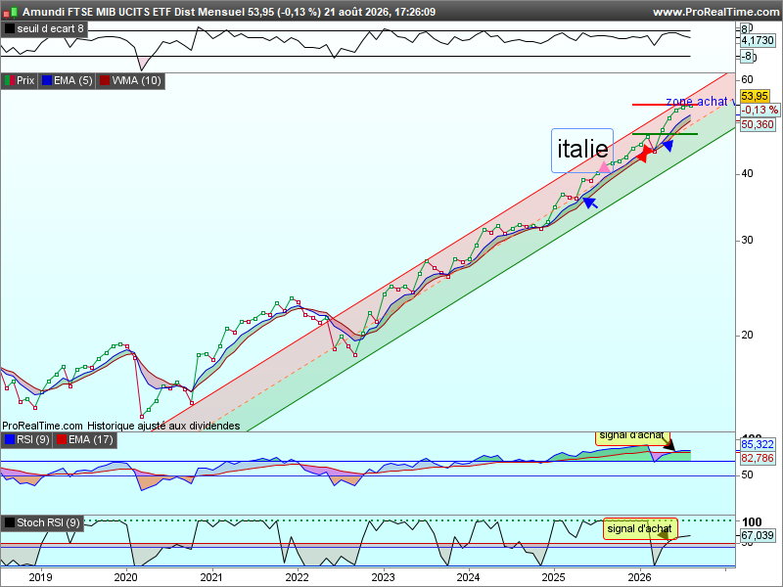Viewport: 783px width, 587px height.
Task: Click 'Historique ajusté aux dividendes' note
Action: click(163, 426)
